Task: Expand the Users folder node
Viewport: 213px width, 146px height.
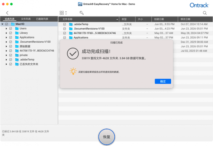Action: 6,29
